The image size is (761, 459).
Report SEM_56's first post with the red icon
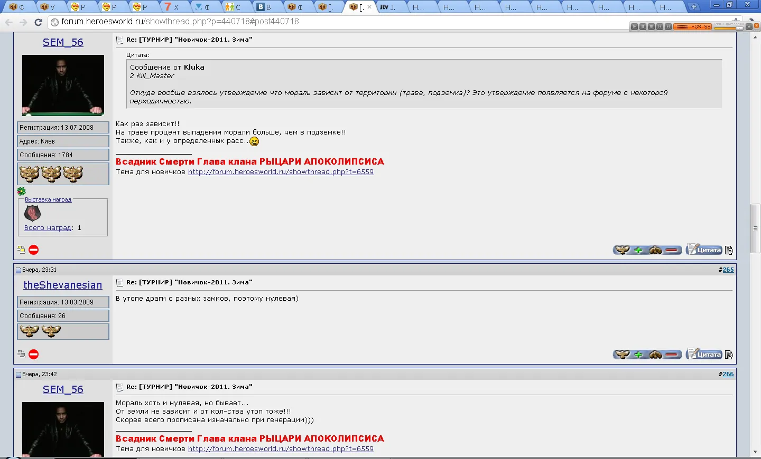click(33, 250)
